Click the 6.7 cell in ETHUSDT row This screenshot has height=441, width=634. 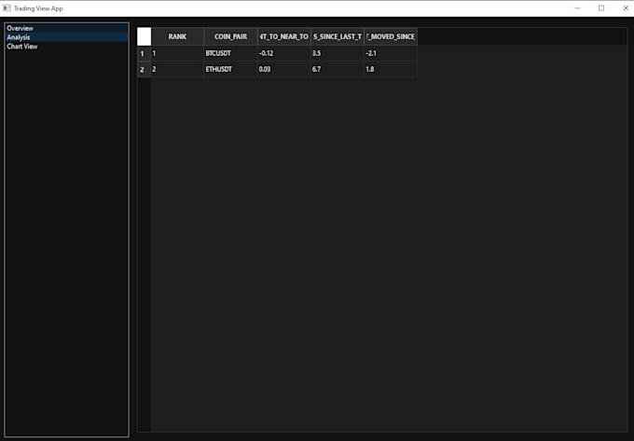point(338,70)
